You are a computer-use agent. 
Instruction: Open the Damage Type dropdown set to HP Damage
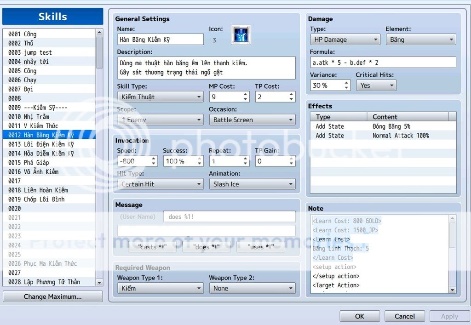(345, 39)
